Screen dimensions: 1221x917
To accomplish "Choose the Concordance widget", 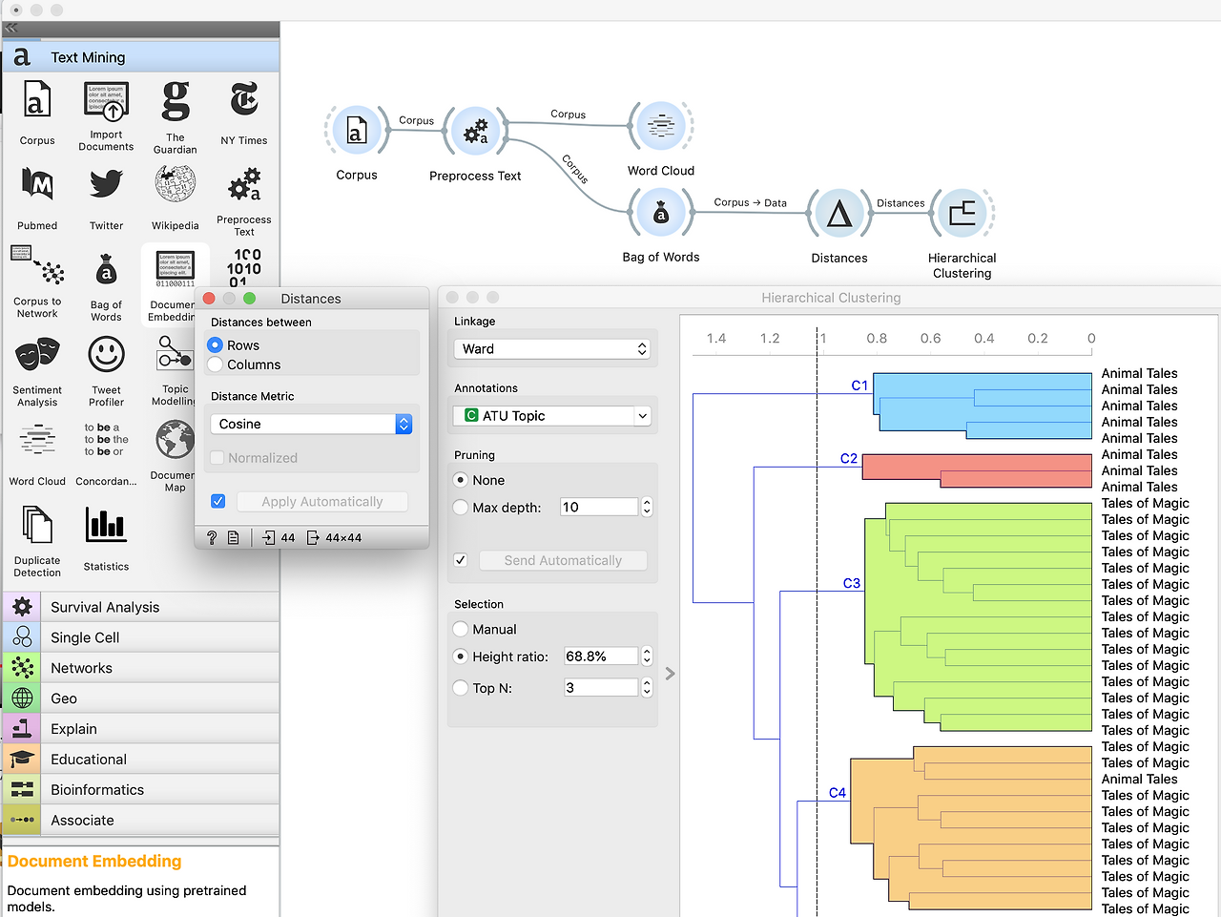I will tap(106, 454).
